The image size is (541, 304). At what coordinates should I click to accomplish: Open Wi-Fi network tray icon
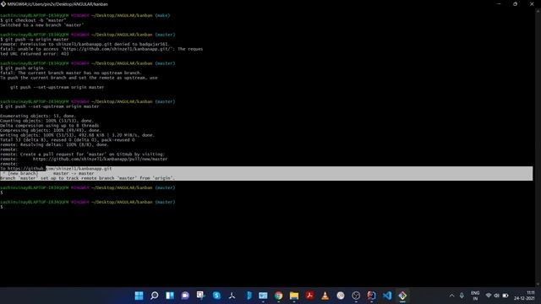489,296
